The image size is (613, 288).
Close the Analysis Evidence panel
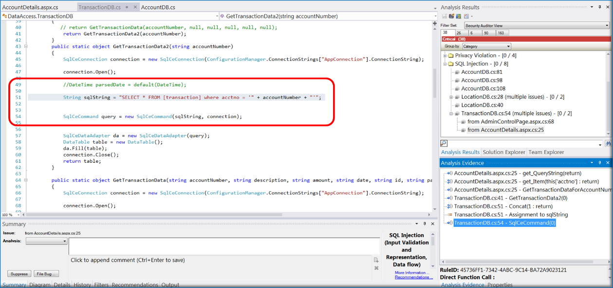point(608,163)
